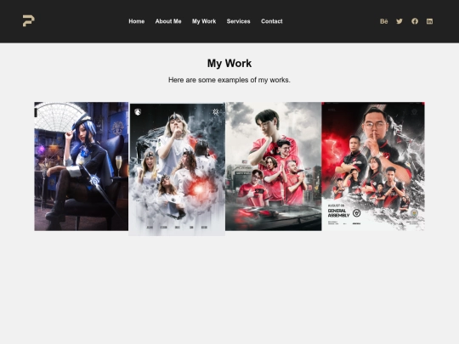Click the My Work page heading
The width and height of the screenshot is (459, 344).
tap(229, 64)
